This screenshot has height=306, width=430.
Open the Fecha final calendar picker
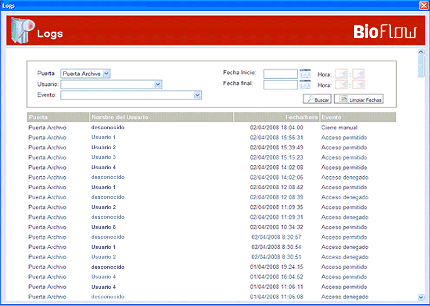click(305, 85)
